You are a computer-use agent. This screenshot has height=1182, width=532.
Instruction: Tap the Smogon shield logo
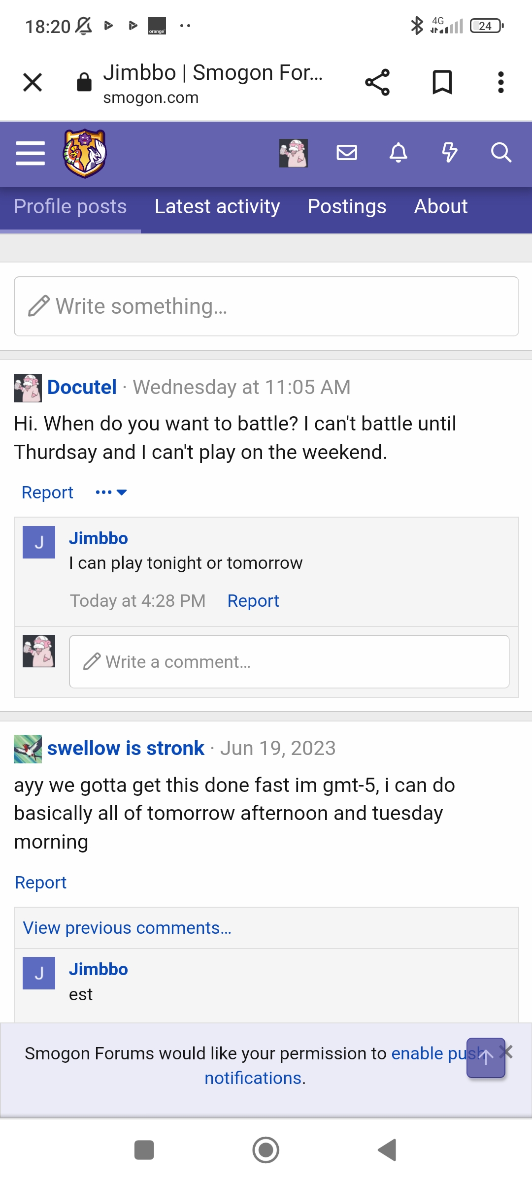point(85,153)
